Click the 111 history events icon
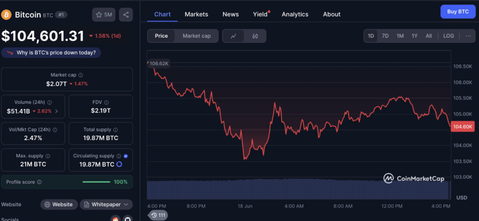This screenshot has width=479, height=221. coord(159,215)
